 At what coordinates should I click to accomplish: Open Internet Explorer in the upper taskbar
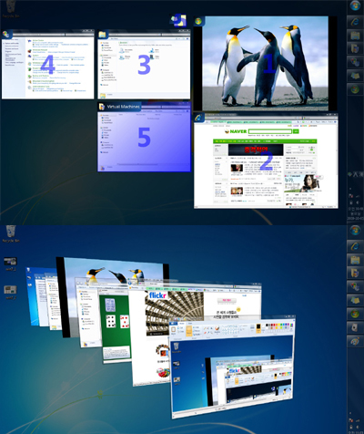point(355,22)
